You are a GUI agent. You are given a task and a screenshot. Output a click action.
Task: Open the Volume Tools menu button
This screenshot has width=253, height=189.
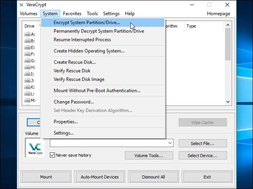point(148,156)
